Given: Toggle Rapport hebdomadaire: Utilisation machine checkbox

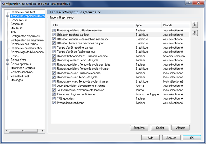Looking at the screenshot, I should coord(54,56).
